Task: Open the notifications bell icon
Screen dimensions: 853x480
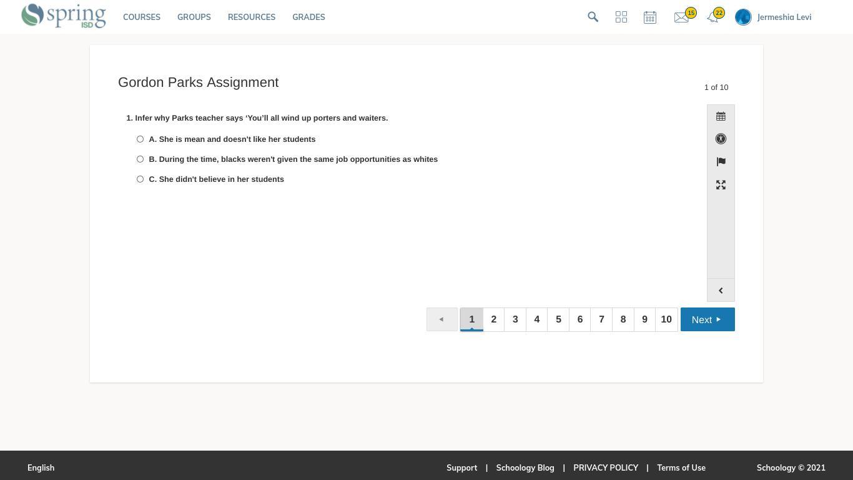Action: click(712, 17)
